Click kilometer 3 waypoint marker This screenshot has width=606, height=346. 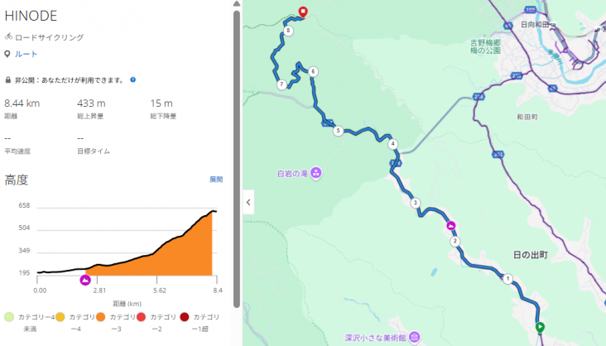[x=415, y=203]
